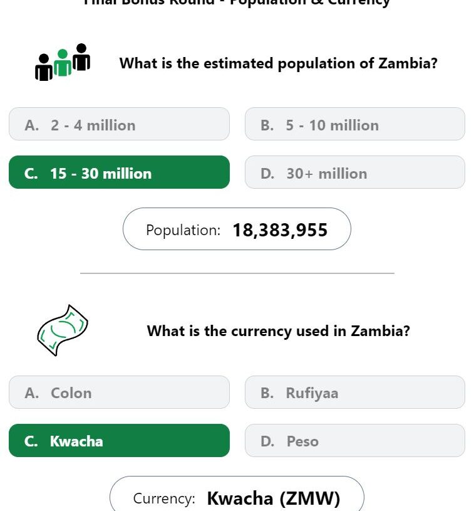Click the 'Population:' label text
The width and height of the screenshot is (474, 511).
click(183, 230)
